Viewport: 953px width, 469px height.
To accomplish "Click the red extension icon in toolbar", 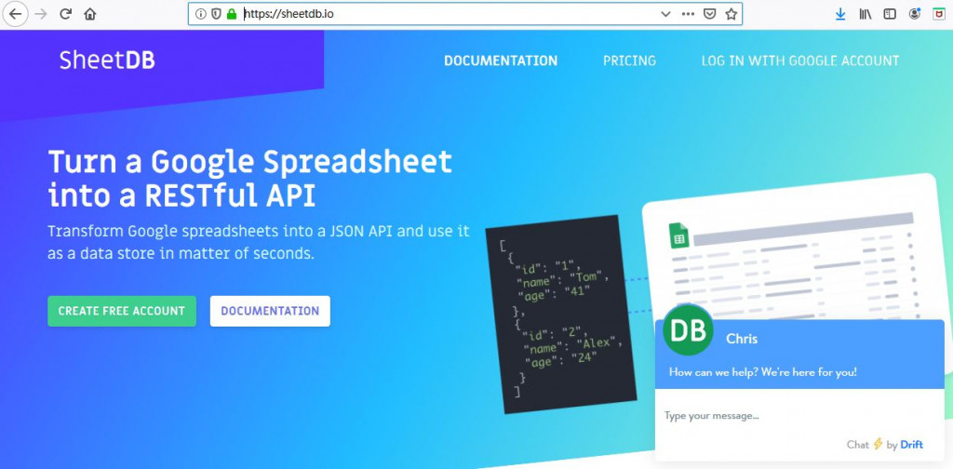I will tap(939, 14).
